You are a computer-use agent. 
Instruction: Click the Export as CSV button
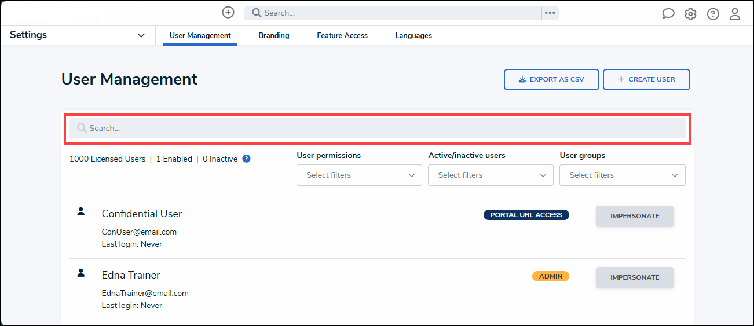[551, 79]
